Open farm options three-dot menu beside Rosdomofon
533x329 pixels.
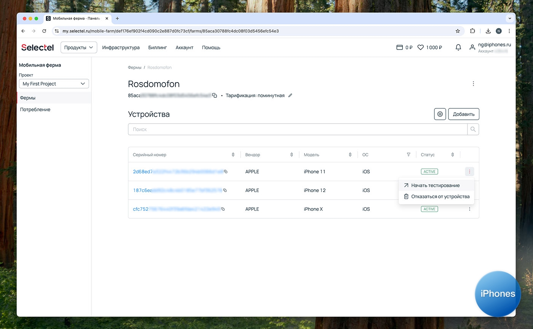pyautogui.click(x=473, y=84)
